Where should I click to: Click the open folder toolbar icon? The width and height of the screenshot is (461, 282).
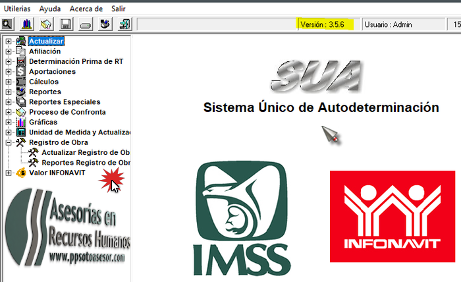tap(46, 24)
